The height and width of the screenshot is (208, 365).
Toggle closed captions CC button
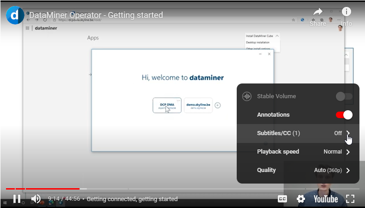click(282, 199)
